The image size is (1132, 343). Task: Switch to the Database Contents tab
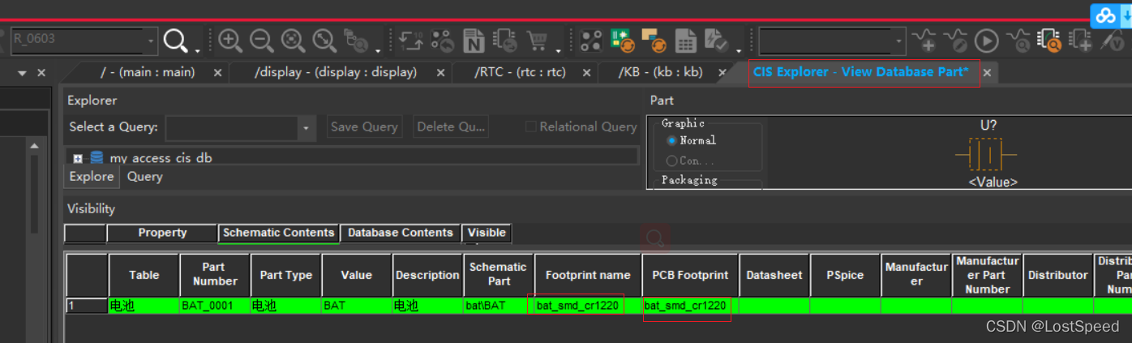point(400,233)
